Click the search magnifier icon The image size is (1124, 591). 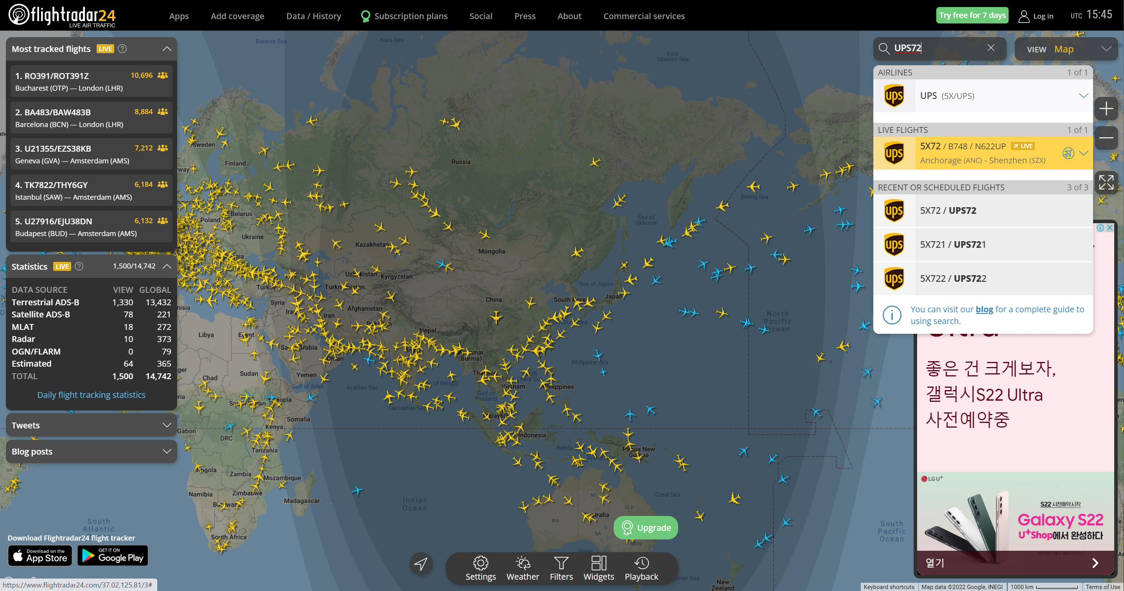pyautogui.click(x=884, y=48)
